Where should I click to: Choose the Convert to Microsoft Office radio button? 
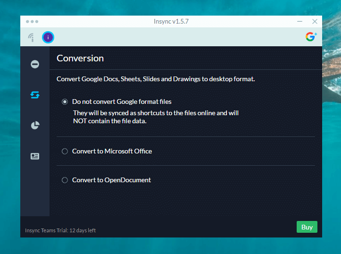pos(65,152)
